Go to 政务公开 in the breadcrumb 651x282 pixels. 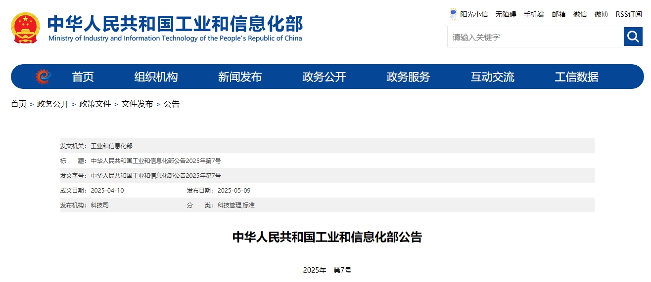pos(53,104)
